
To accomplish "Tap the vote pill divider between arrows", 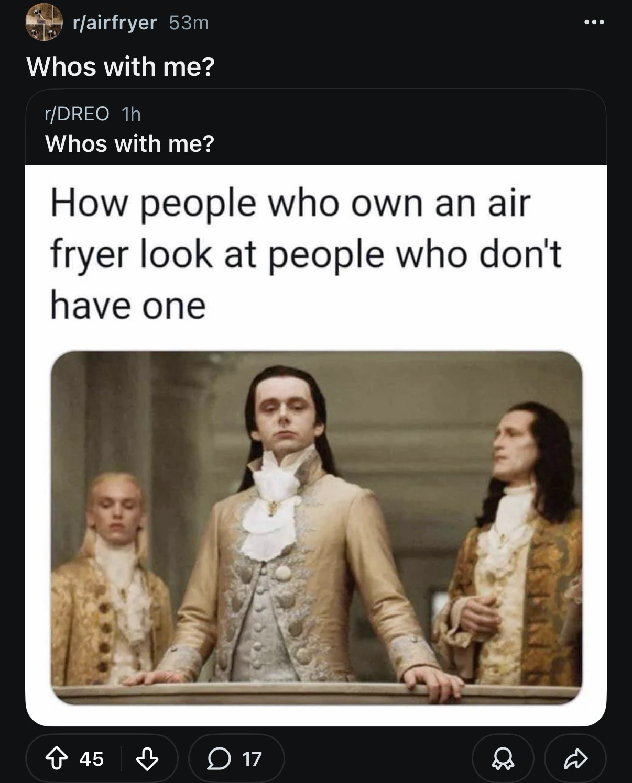I will 121,758.
